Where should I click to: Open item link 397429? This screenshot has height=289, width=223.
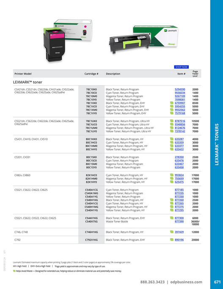click(179, 232)
